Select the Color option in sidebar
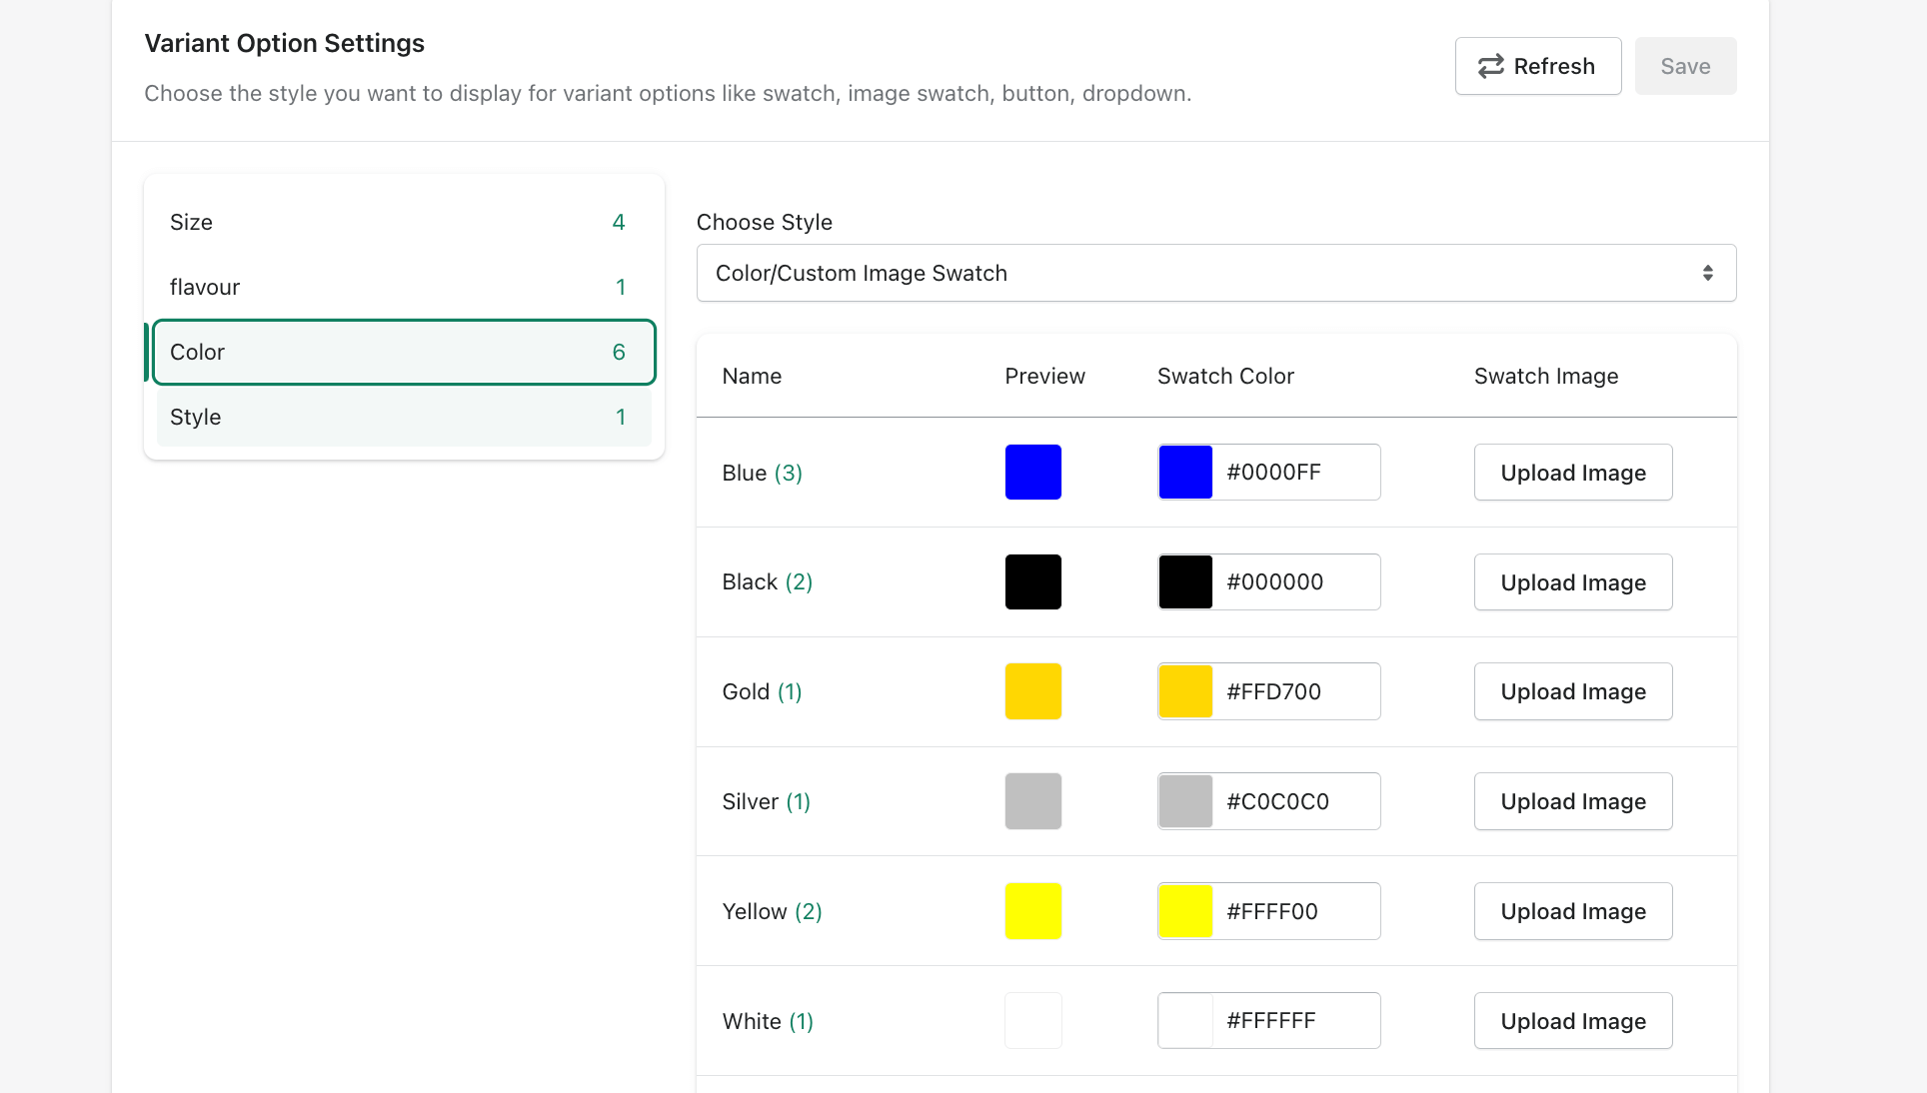 pyautogui.click(x=404, y=352)
